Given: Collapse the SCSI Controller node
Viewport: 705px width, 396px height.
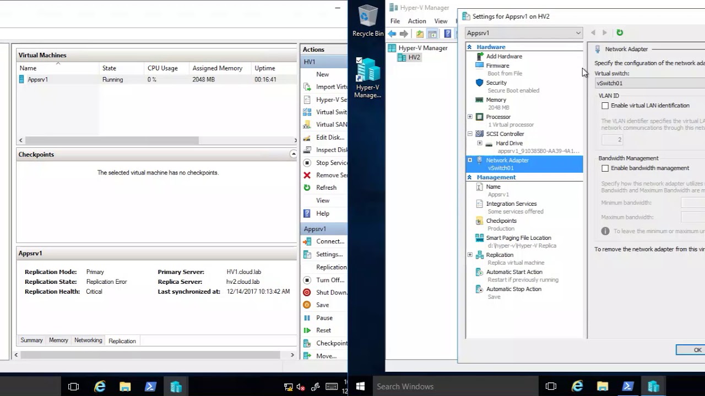Looking at the screenshot, I should (470, 134).
